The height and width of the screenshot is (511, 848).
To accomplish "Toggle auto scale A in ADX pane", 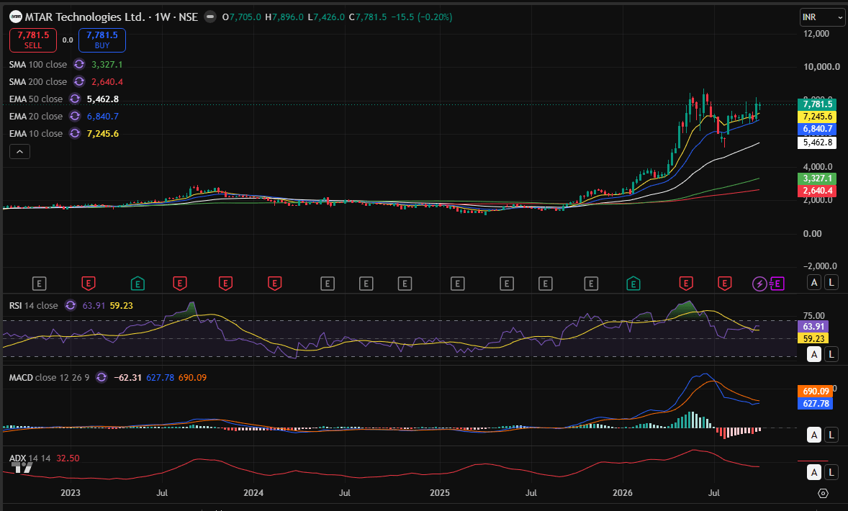I will pos(814,473).
